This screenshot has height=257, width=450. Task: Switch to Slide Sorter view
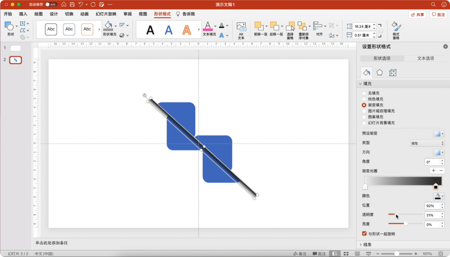tap(346, 254)
